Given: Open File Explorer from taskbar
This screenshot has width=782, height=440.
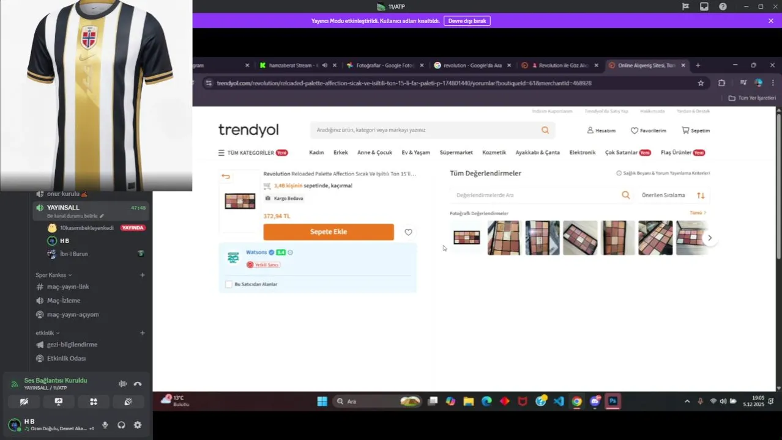Looking at the screenshot, I should point(469,402).
